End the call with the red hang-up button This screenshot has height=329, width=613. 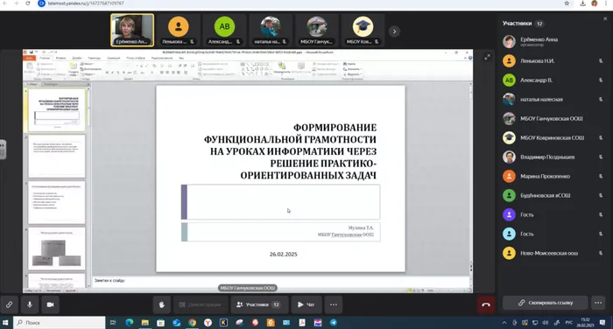click(x=486, y=304)
